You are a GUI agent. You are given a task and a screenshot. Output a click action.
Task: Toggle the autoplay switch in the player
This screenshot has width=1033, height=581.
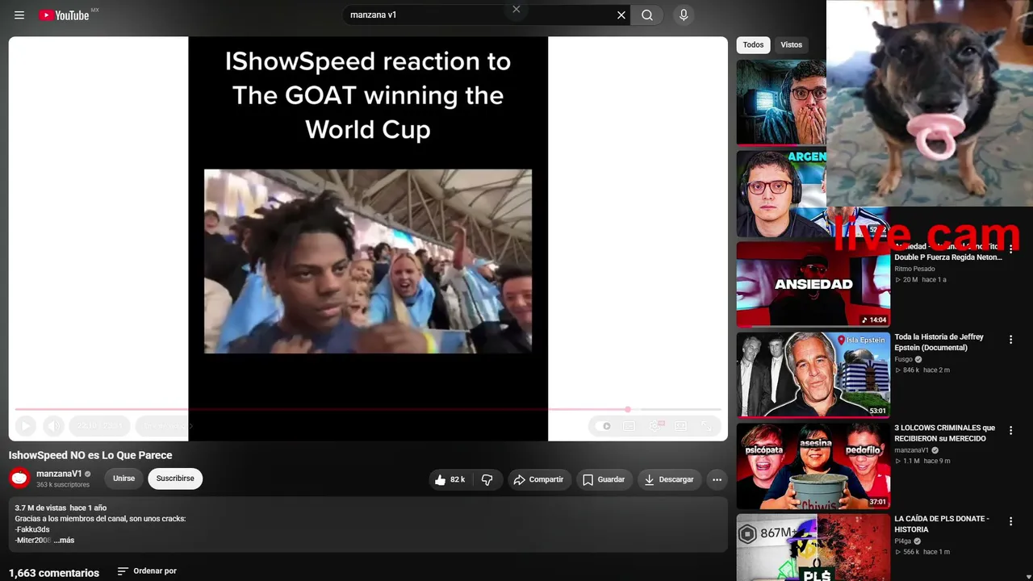(603, 426)
